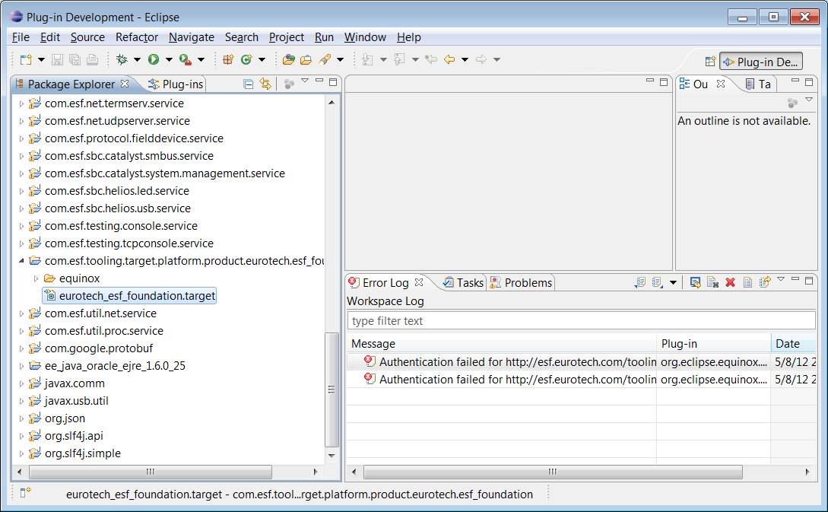Select eurotech_esf_foundation.target file
The image size is (828, 512).
point(129,296)
